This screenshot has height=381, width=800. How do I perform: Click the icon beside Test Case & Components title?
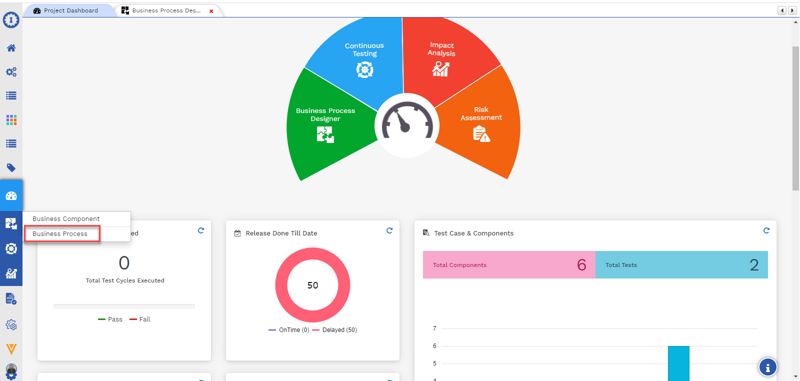(426, 233)
